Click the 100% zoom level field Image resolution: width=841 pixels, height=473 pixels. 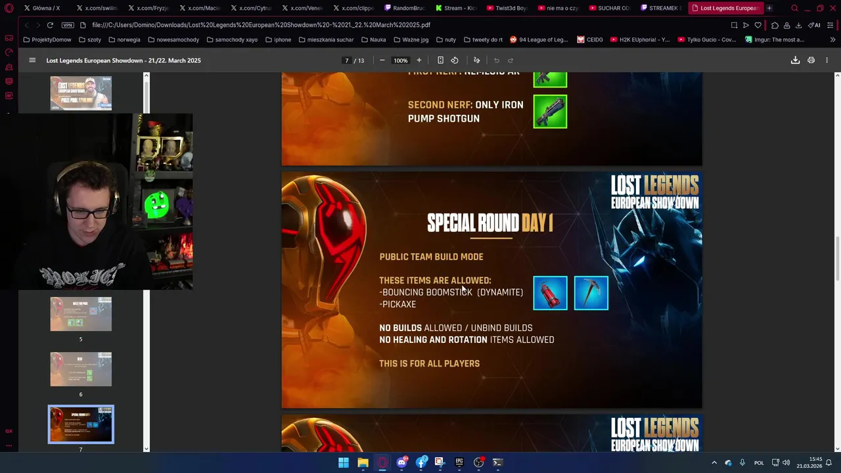pyautogui.click(x=401, y=60)
